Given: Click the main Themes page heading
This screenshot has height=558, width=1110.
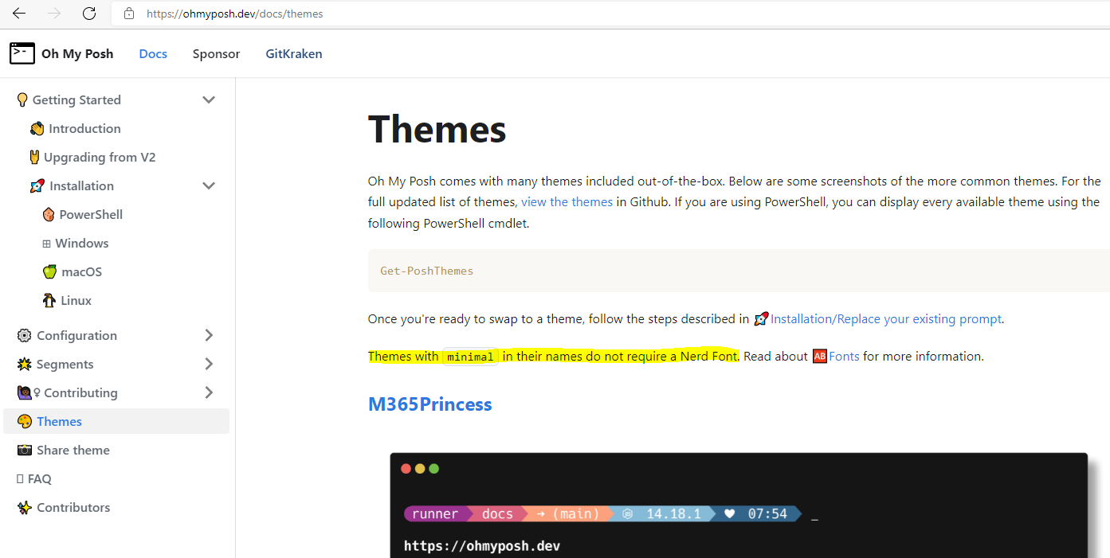Looking at the screenshot, I should 437,128.
